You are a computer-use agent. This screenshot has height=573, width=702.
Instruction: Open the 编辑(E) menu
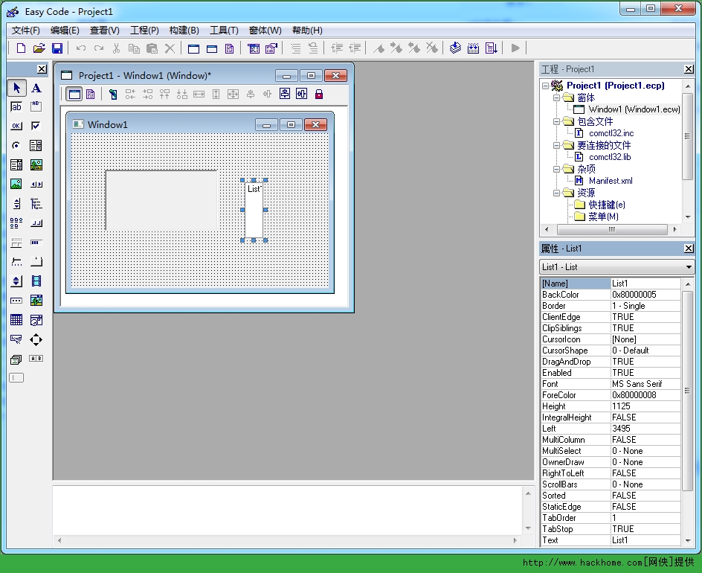point(65,31)
